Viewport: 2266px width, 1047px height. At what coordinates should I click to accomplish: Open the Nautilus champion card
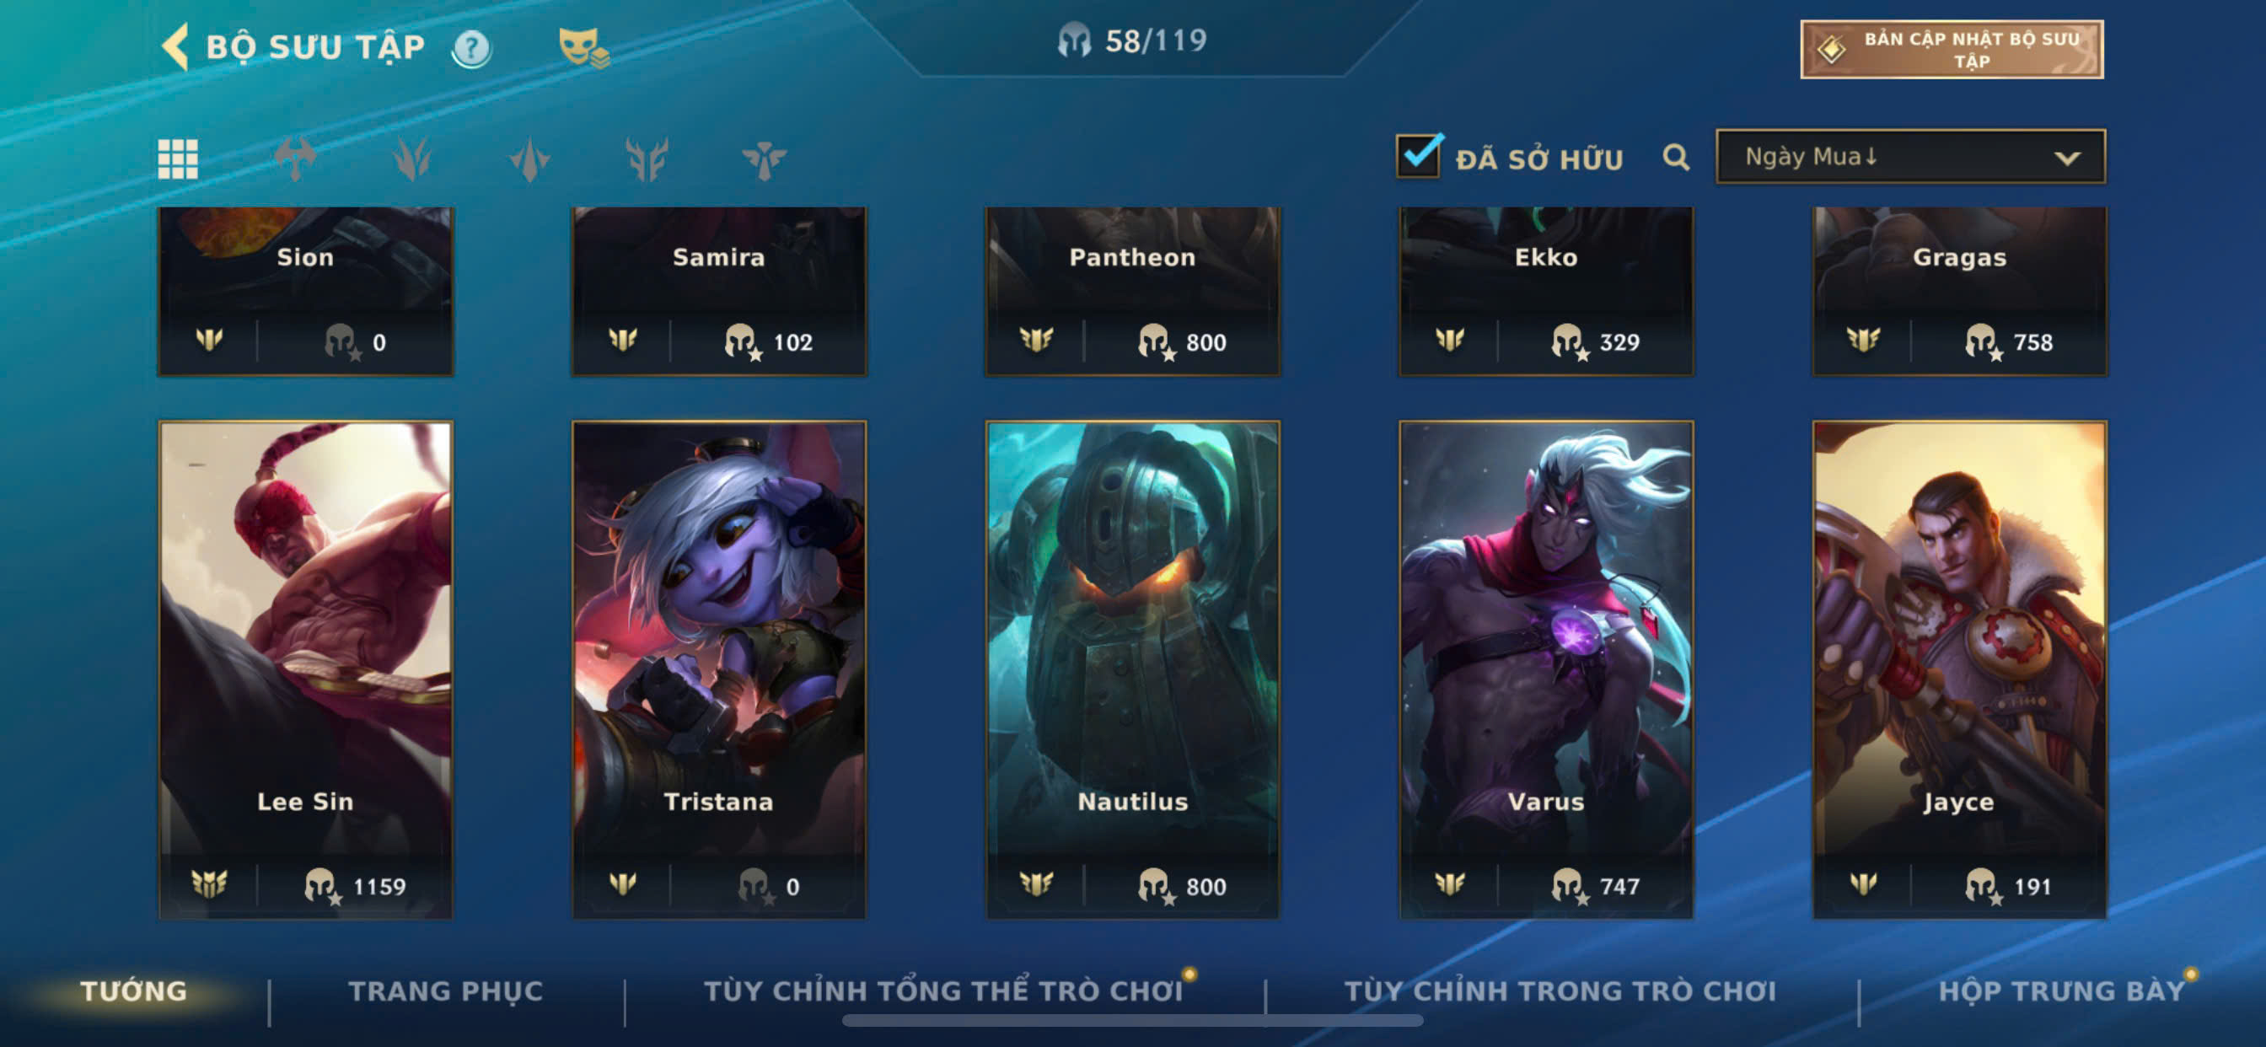(1132, 669)
